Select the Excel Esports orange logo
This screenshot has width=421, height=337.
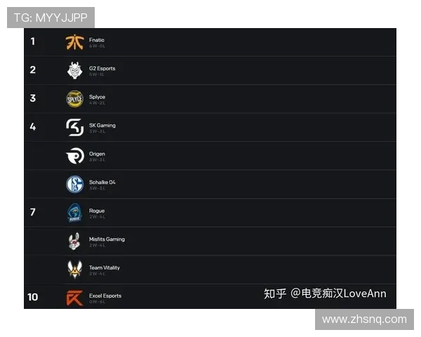tap(74, 298)
